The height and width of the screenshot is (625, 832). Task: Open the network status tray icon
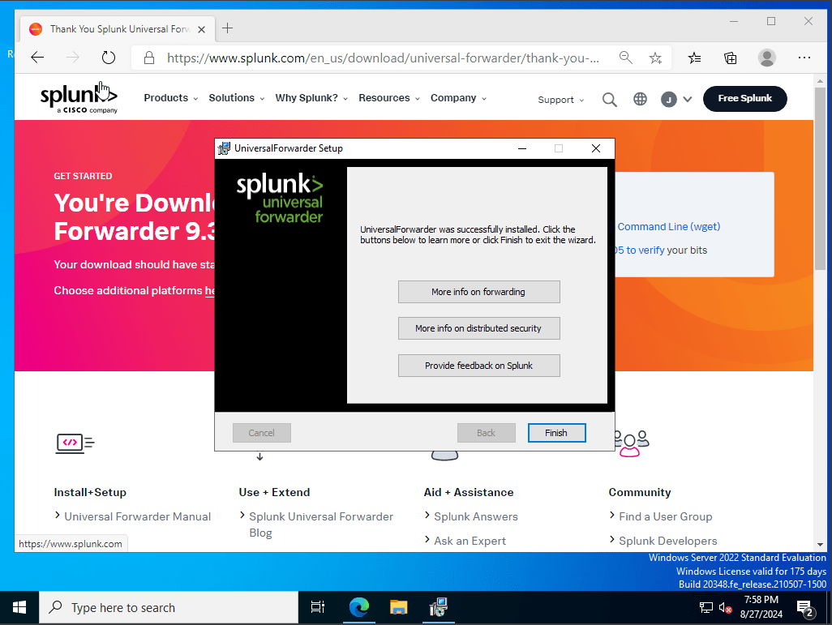click(x=705, y=607)
